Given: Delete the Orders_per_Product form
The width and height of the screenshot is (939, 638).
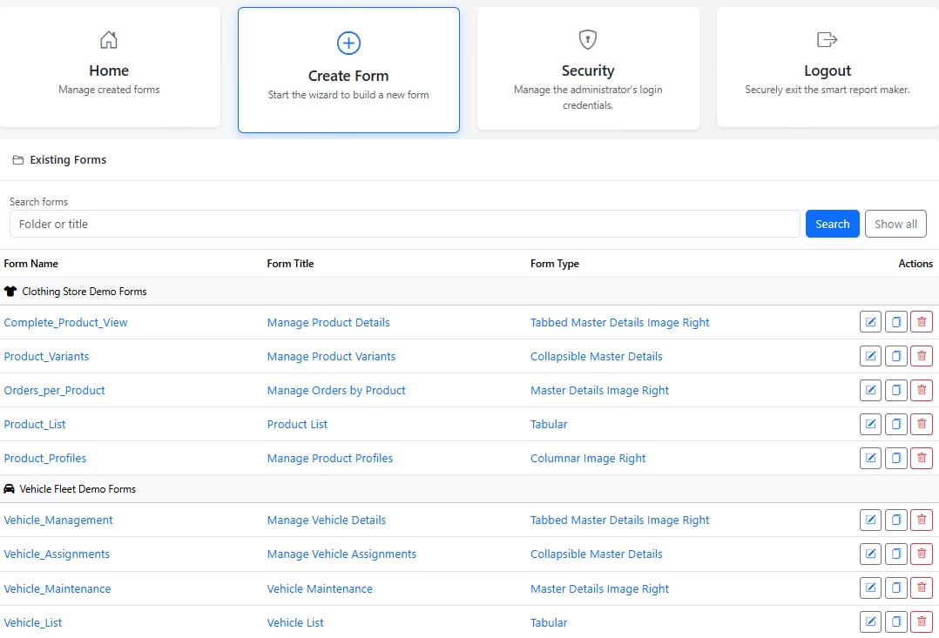Looking at the screenshot, I should click(922, 390).
